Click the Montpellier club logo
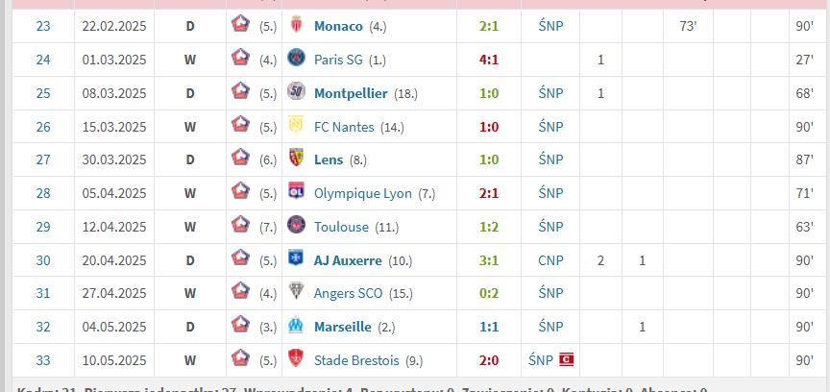Image resolution: width=830 pixels, height=392 pixels. 296,91
